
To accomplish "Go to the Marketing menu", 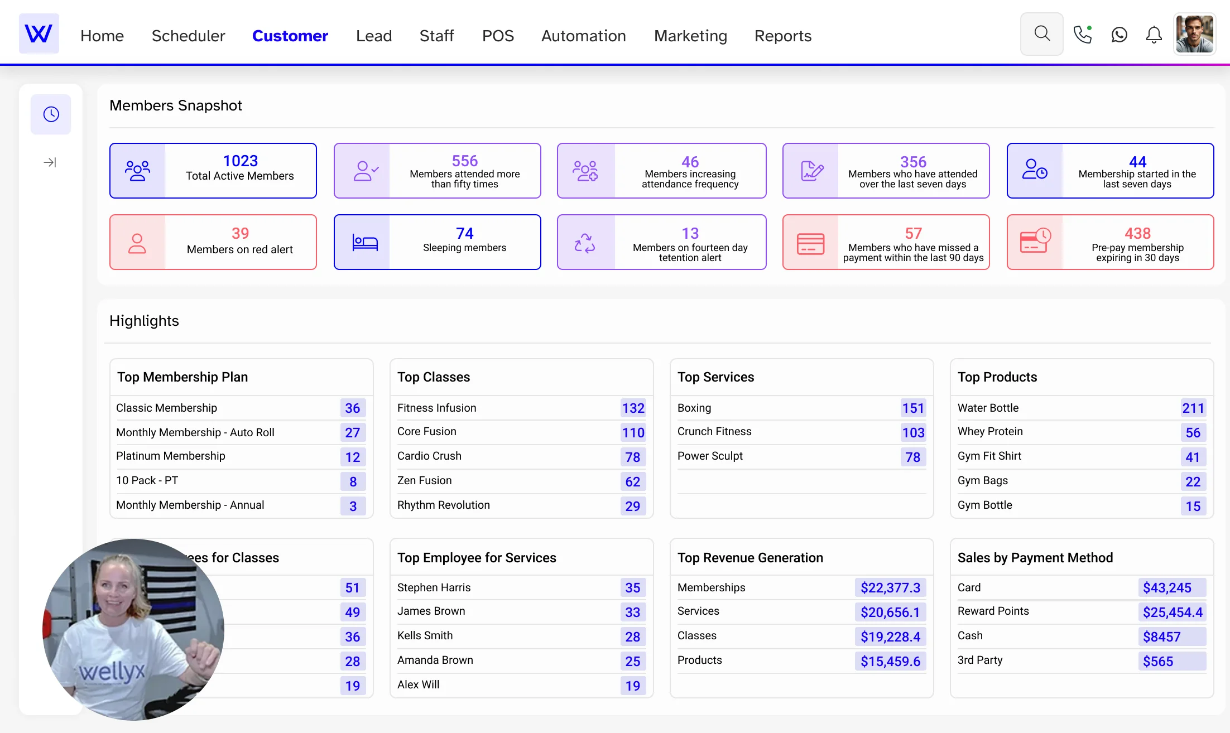I will tap(690, 36).
